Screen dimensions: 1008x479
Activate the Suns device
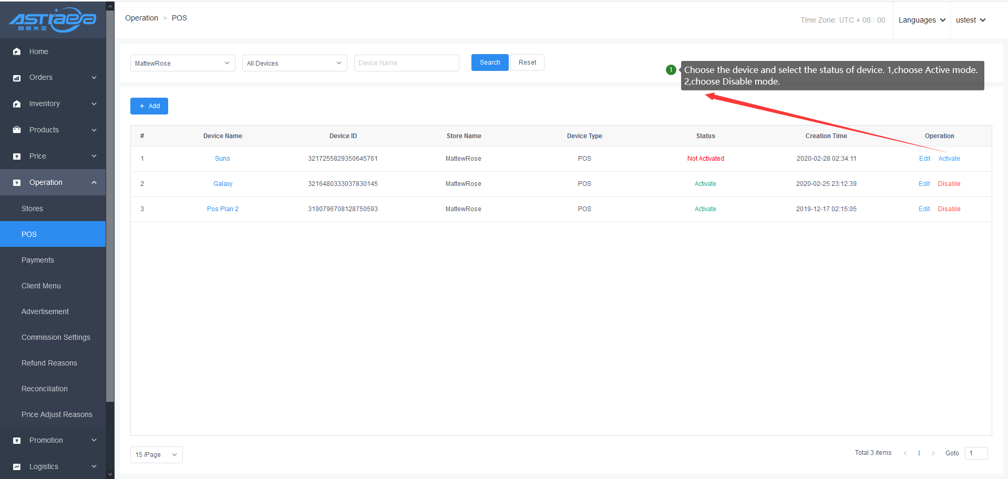click(949, 159)
